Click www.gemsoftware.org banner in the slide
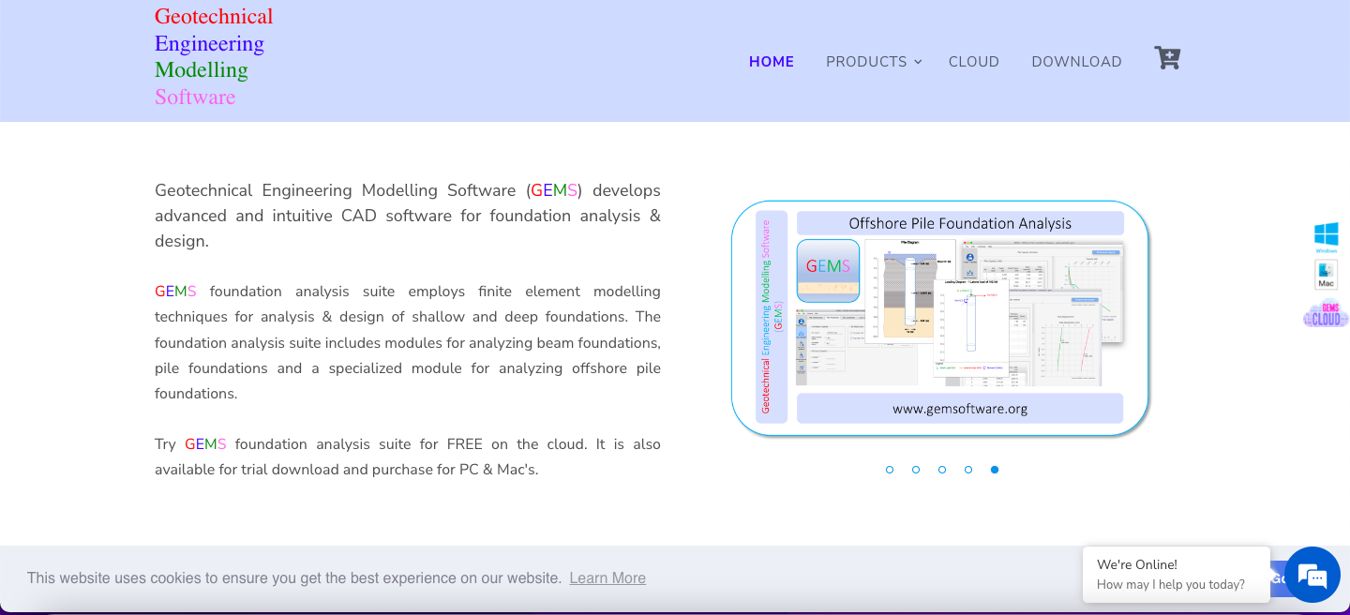Screen dimensions: 1350x615 (x=959, y=409)
